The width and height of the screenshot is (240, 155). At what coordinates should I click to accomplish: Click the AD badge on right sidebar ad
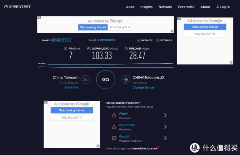[179, 19]
